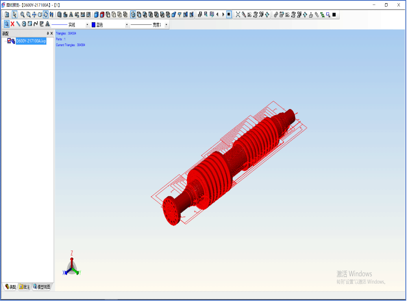Click the green arrows tree icon

coord(322,15)
